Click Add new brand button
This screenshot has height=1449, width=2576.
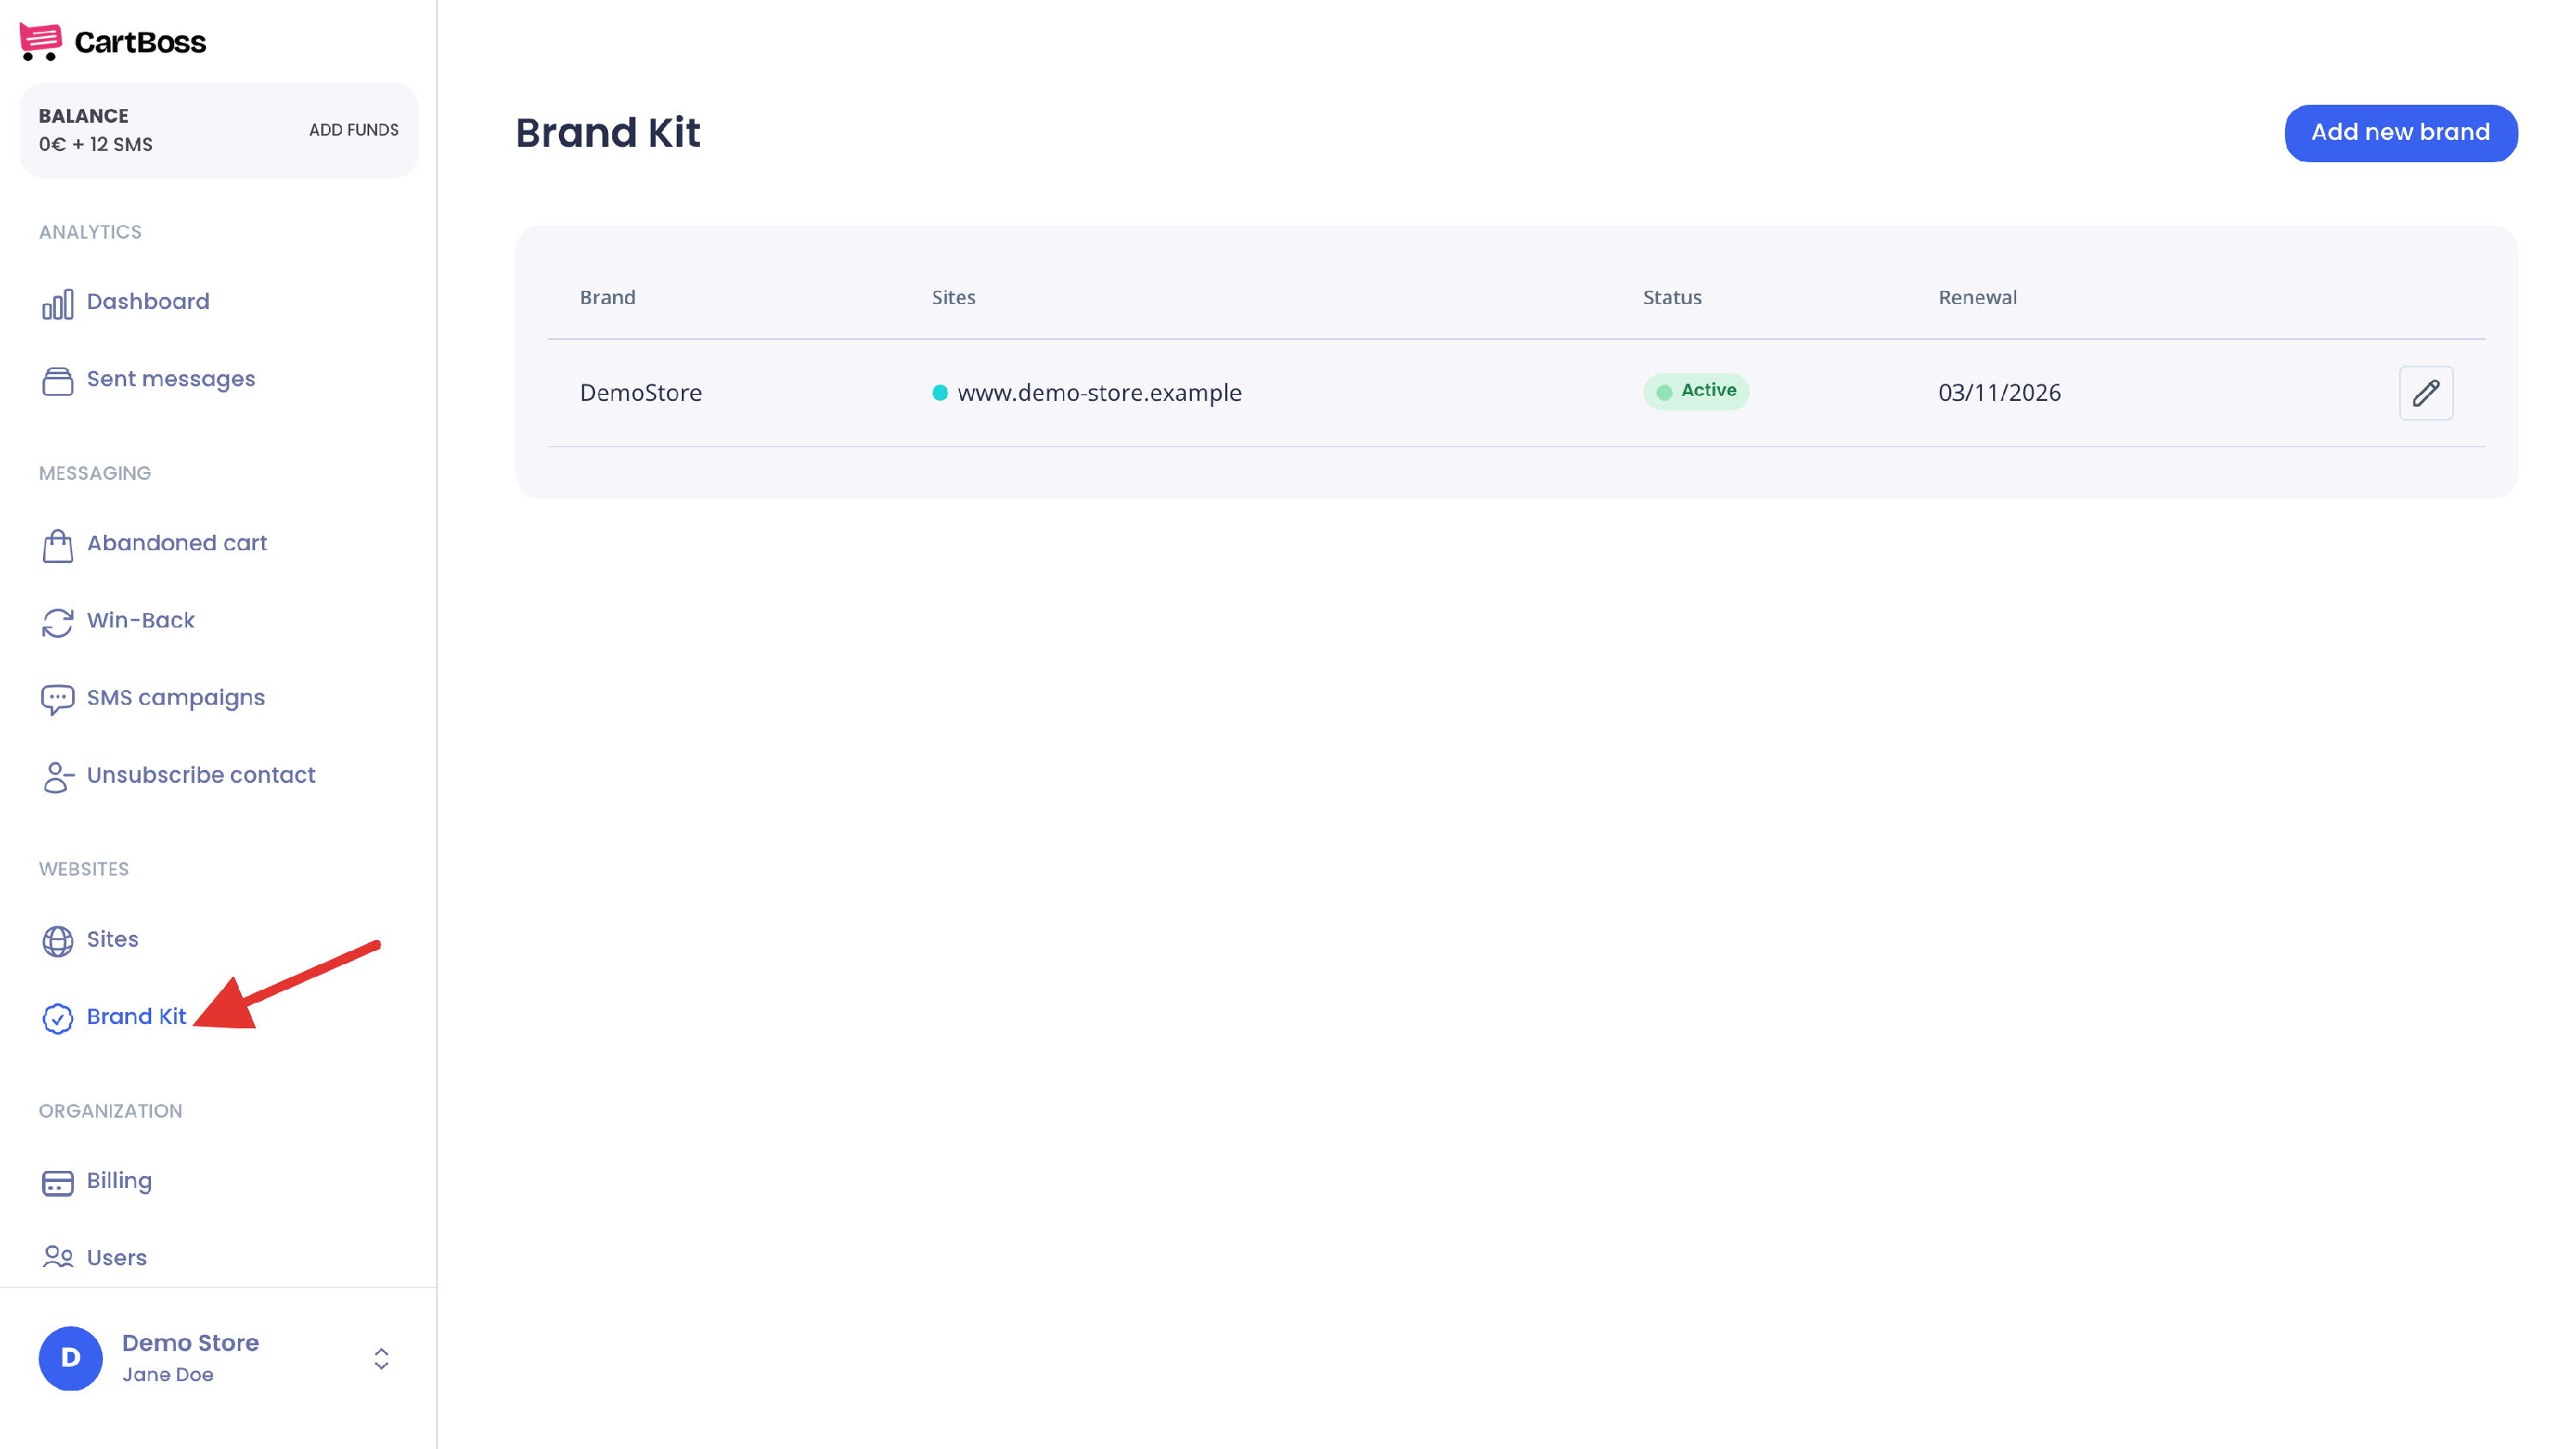pyautogui.click(x=2400, y=133)
